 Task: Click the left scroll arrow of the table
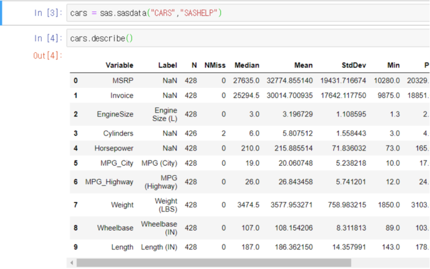click(x=72, y=263)
